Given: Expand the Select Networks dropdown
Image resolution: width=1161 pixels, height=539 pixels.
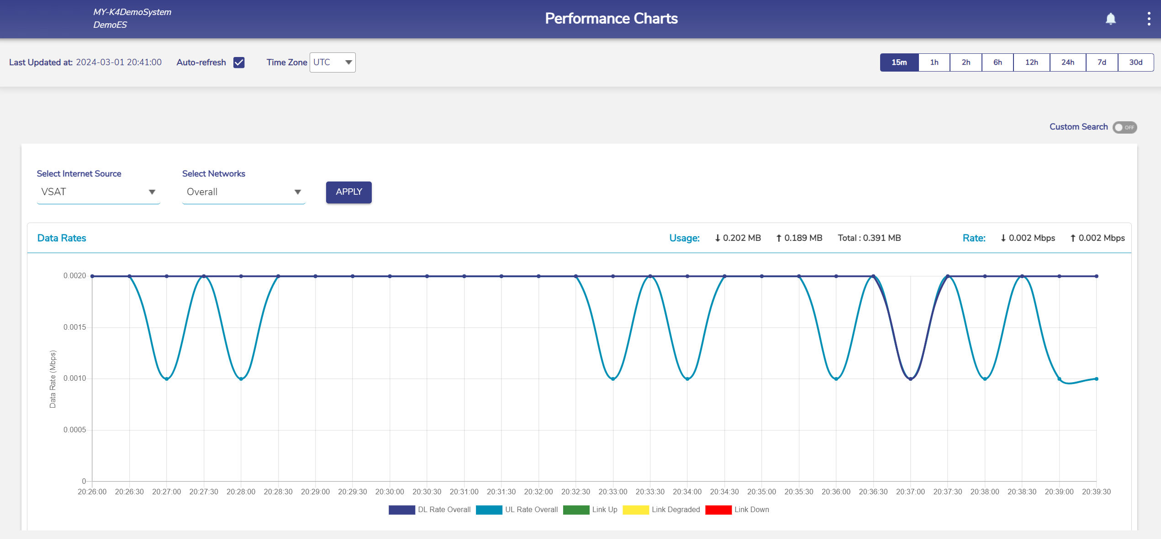Looking at the screenshot, I should point(243,192).
